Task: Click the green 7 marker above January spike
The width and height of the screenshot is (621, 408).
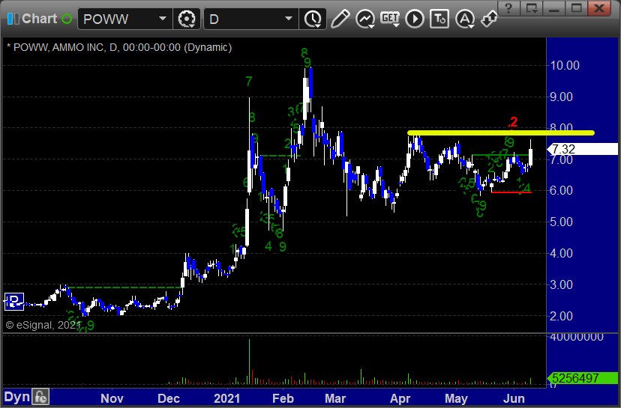Action: pos(249,82)
